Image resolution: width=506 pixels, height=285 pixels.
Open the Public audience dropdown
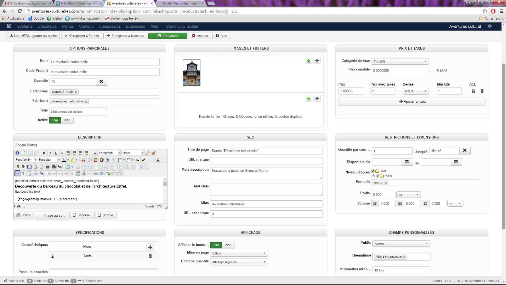point(401,244)
